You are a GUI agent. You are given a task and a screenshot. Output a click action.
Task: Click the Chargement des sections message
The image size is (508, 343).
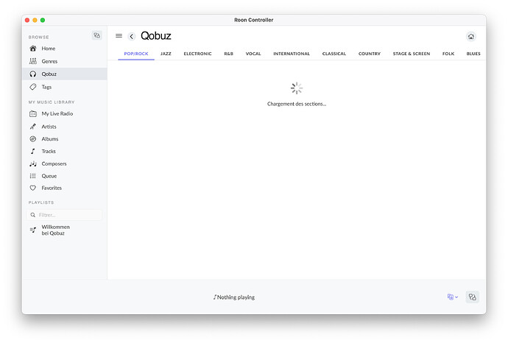[297, 104]
